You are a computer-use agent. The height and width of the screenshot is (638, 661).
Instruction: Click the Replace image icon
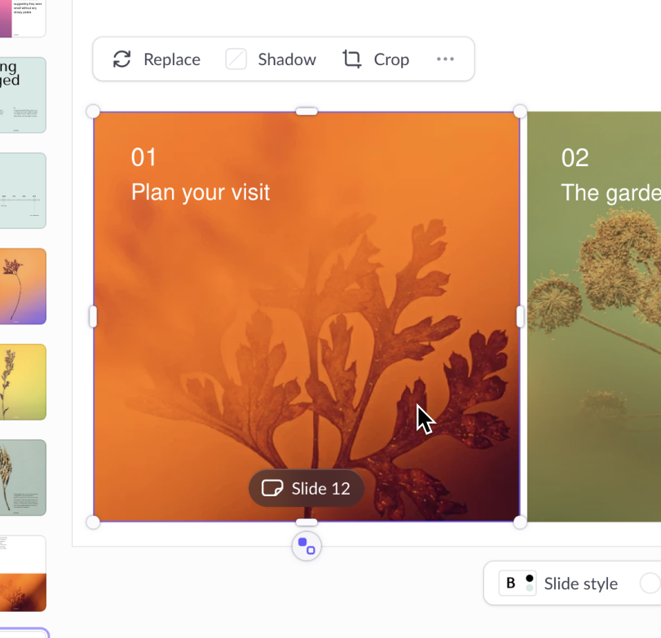(x=121, y=59)
